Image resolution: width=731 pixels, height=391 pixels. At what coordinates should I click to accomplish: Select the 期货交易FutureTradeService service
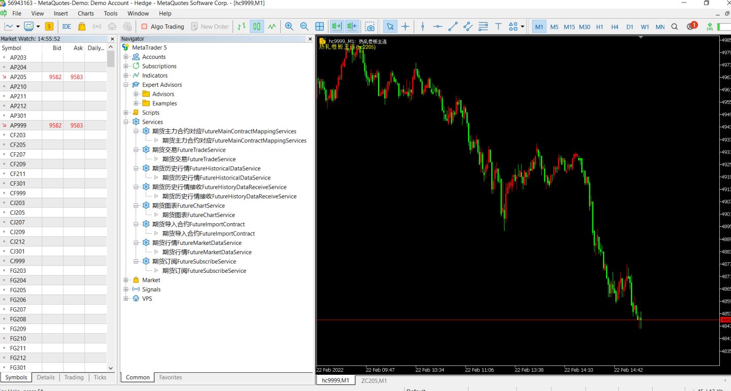pos(189,150)
